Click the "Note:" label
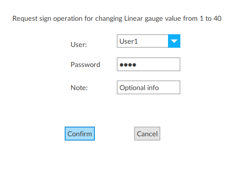The image size is (232, 169). pyautogui.click(x=79, y=88)
